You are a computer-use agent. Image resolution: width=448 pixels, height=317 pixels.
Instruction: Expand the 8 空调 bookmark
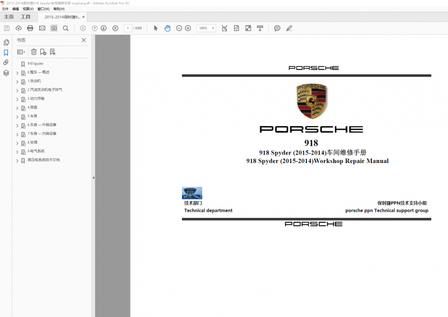coord(17,143)
